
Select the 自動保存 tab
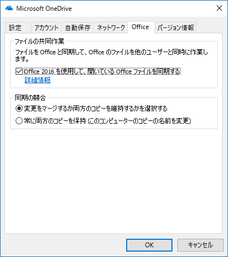(78, 27)
